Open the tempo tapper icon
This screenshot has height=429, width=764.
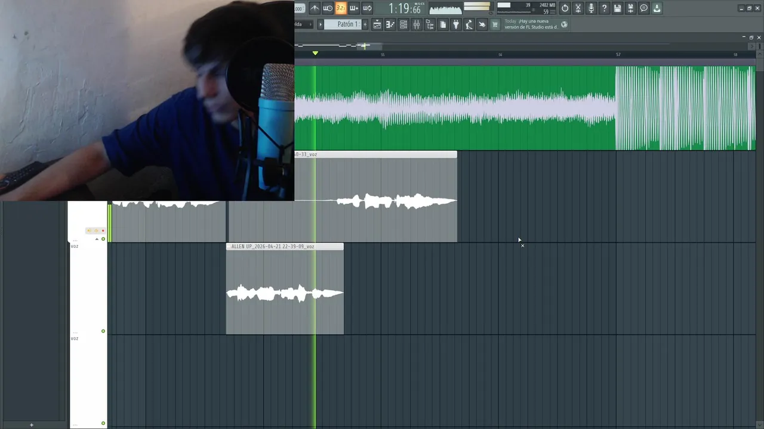pyautogui.click(x=469, y=24)
